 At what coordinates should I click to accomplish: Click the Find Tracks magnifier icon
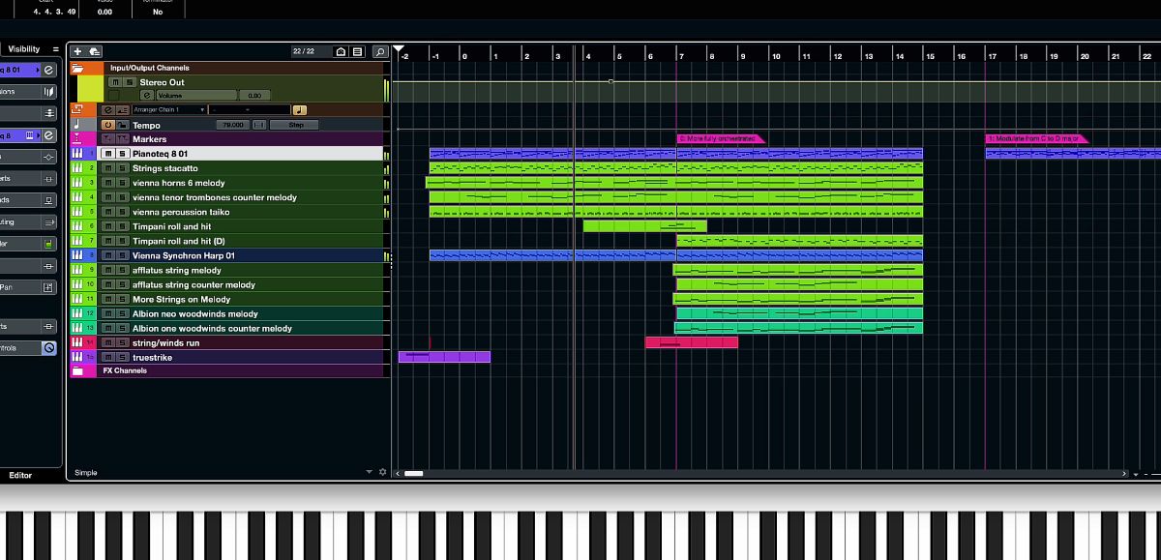(379, 51)
